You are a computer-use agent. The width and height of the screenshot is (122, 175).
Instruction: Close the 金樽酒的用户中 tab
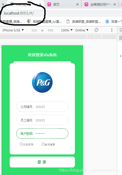point(115,4)
